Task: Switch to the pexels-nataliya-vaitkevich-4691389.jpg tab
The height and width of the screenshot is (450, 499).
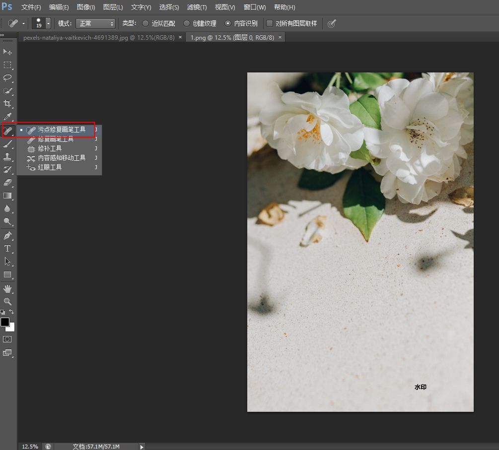Action: (99, 37)
